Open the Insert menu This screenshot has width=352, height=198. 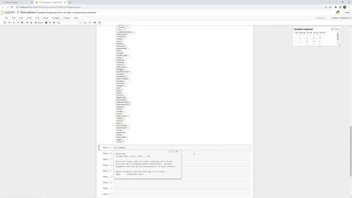[x=29, y=18]
